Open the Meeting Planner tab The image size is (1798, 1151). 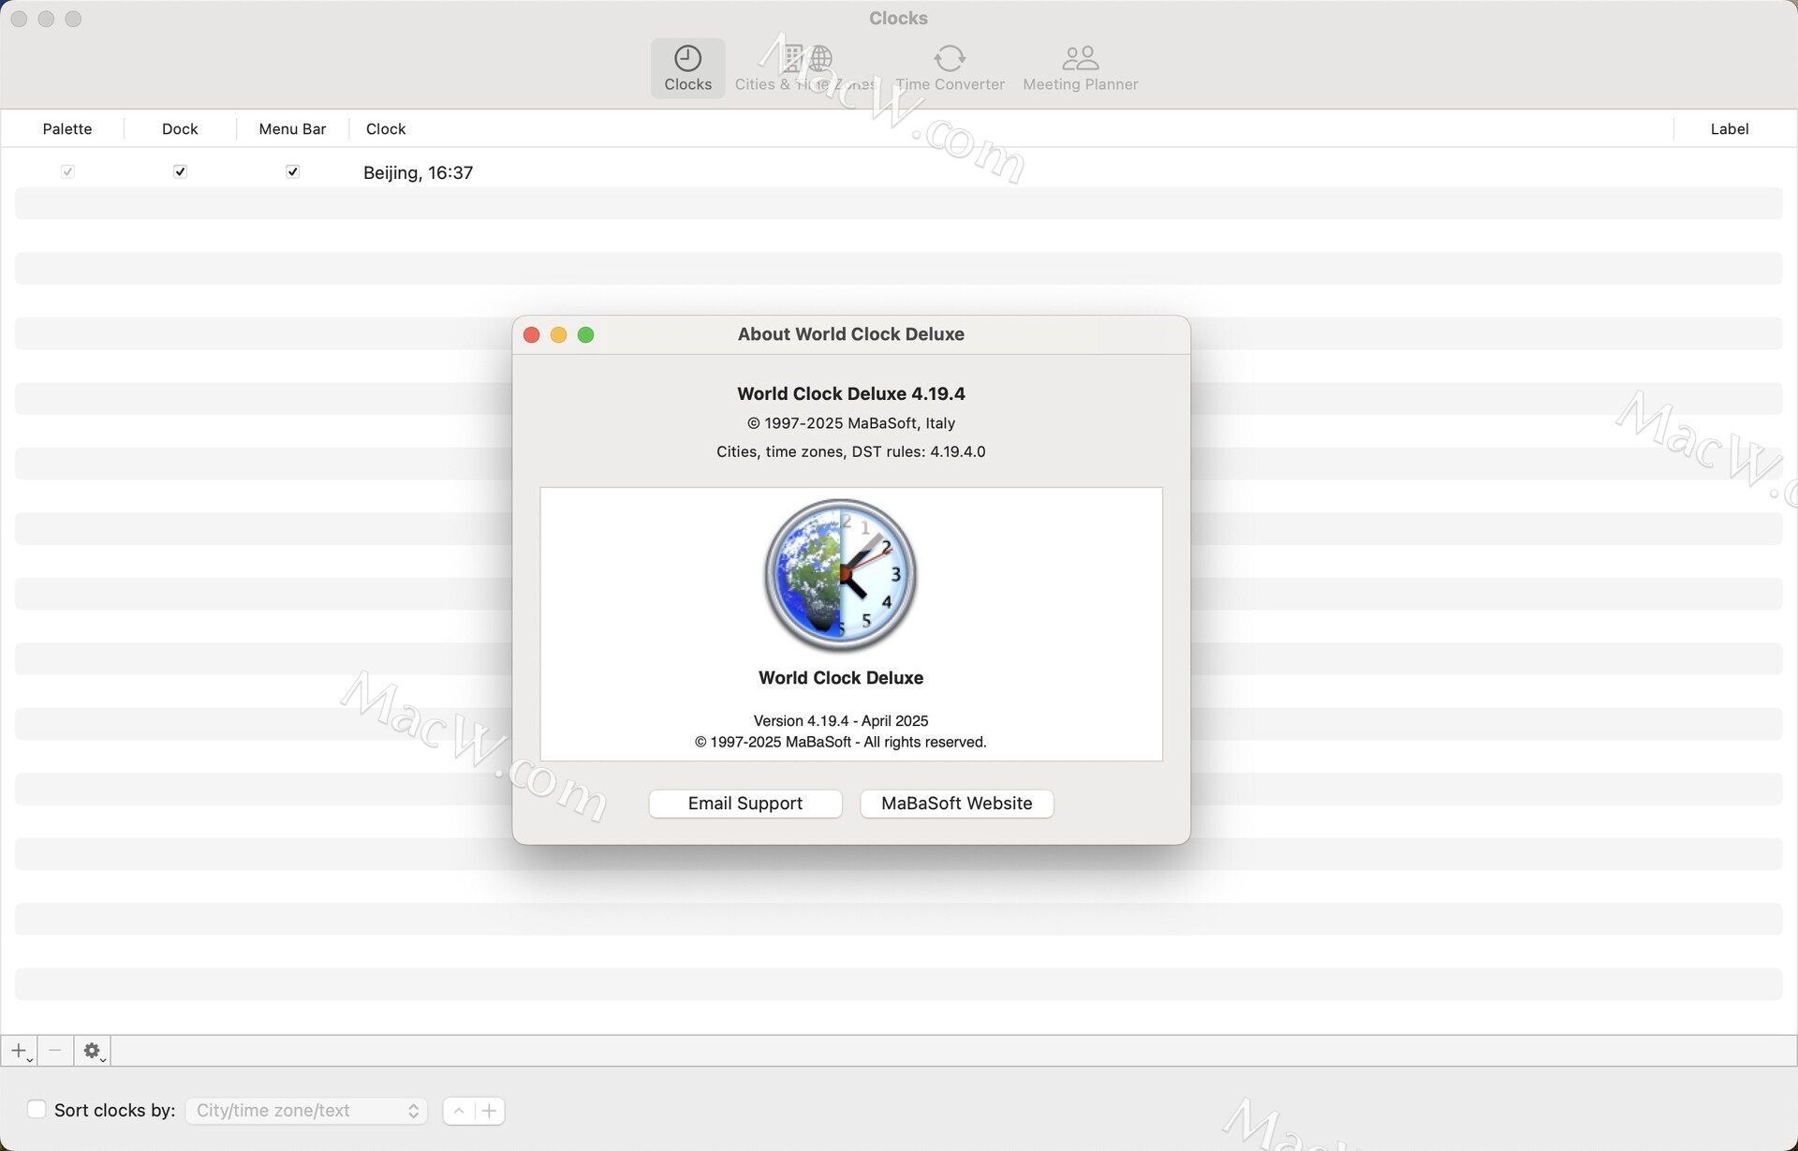click(x=1080, y=68)
